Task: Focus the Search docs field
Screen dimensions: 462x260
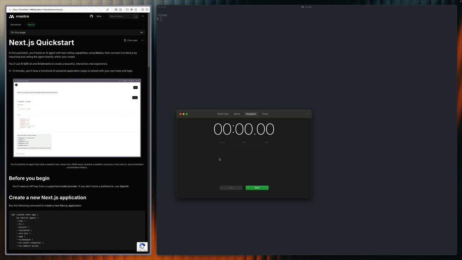Action: coord(123,16)
